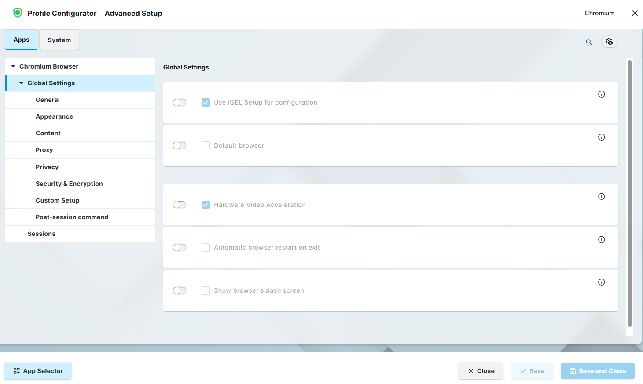643x384 pixels.
Task: Collapse the Chromium Browser tree node
Action: 13,66
